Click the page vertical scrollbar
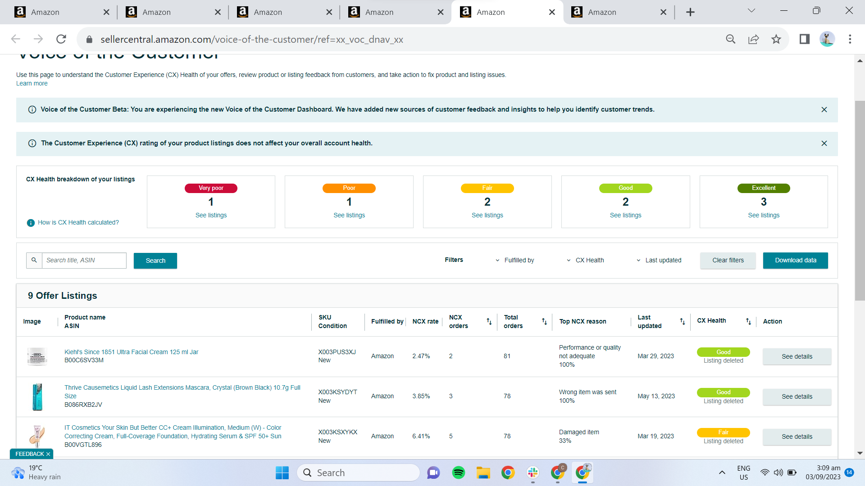This screenshot has width=865, height=486. click(860, 200)
